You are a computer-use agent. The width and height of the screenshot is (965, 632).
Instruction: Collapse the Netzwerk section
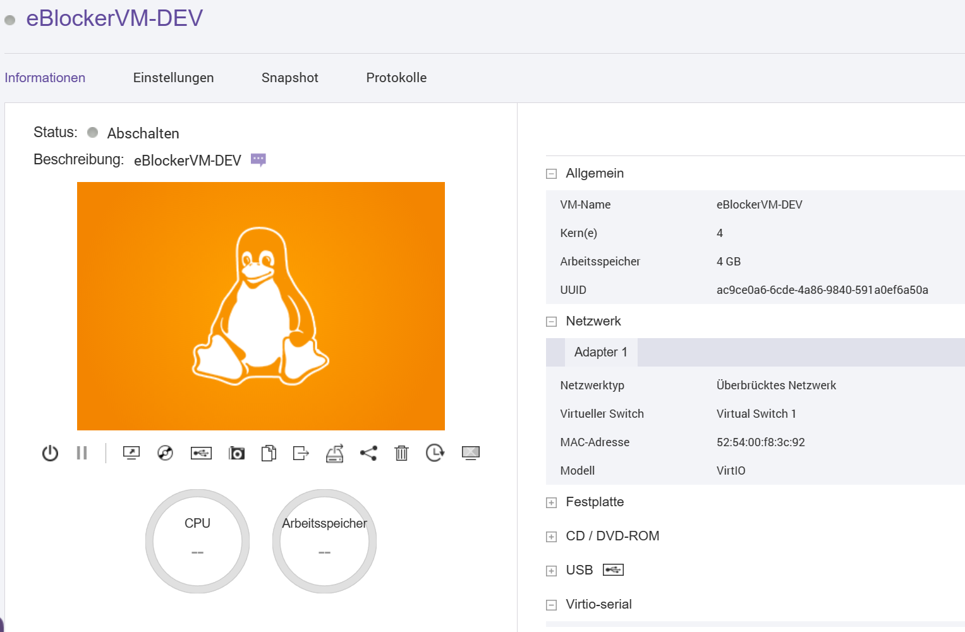tap(552, 322)
